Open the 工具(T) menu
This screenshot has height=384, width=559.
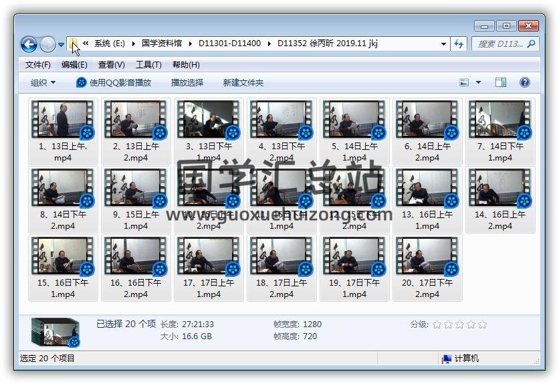coord(148,64)
